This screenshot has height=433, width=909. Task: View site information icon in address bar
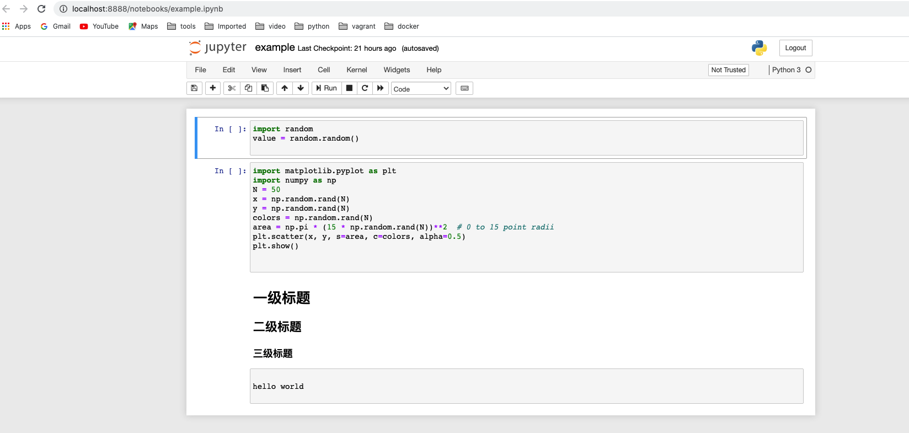(x=63, y=9)
